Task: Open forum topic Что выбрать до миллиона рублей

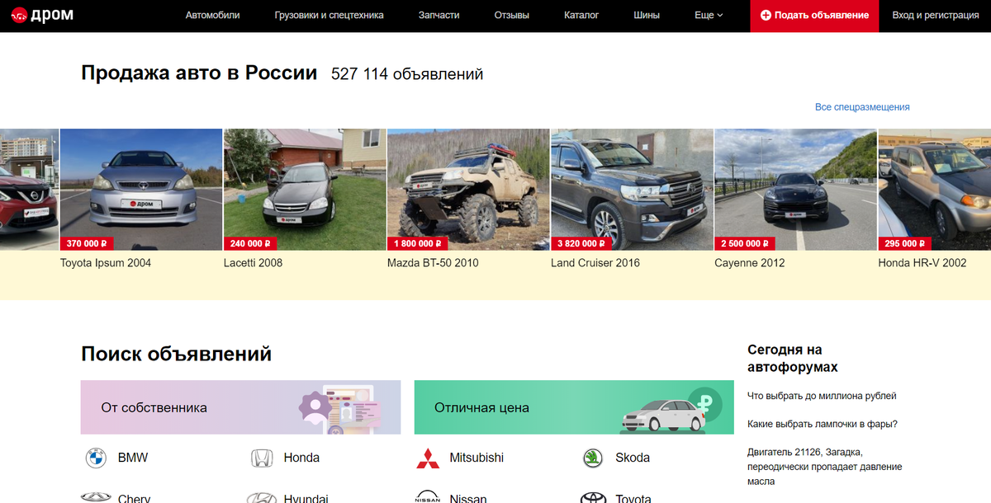Action: [x=822, y=396]
